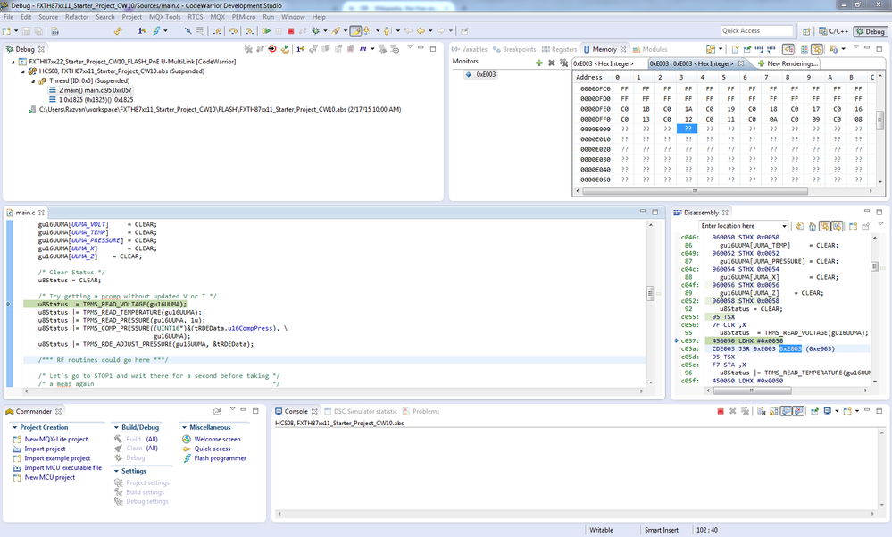This screenshot has width=892, height=537.
Task: Open the PEMicro menu
Action: [243, 17]
